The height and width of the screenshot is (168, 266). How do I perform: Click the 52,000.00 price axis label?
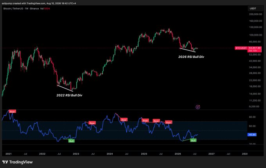coord(255,55)
